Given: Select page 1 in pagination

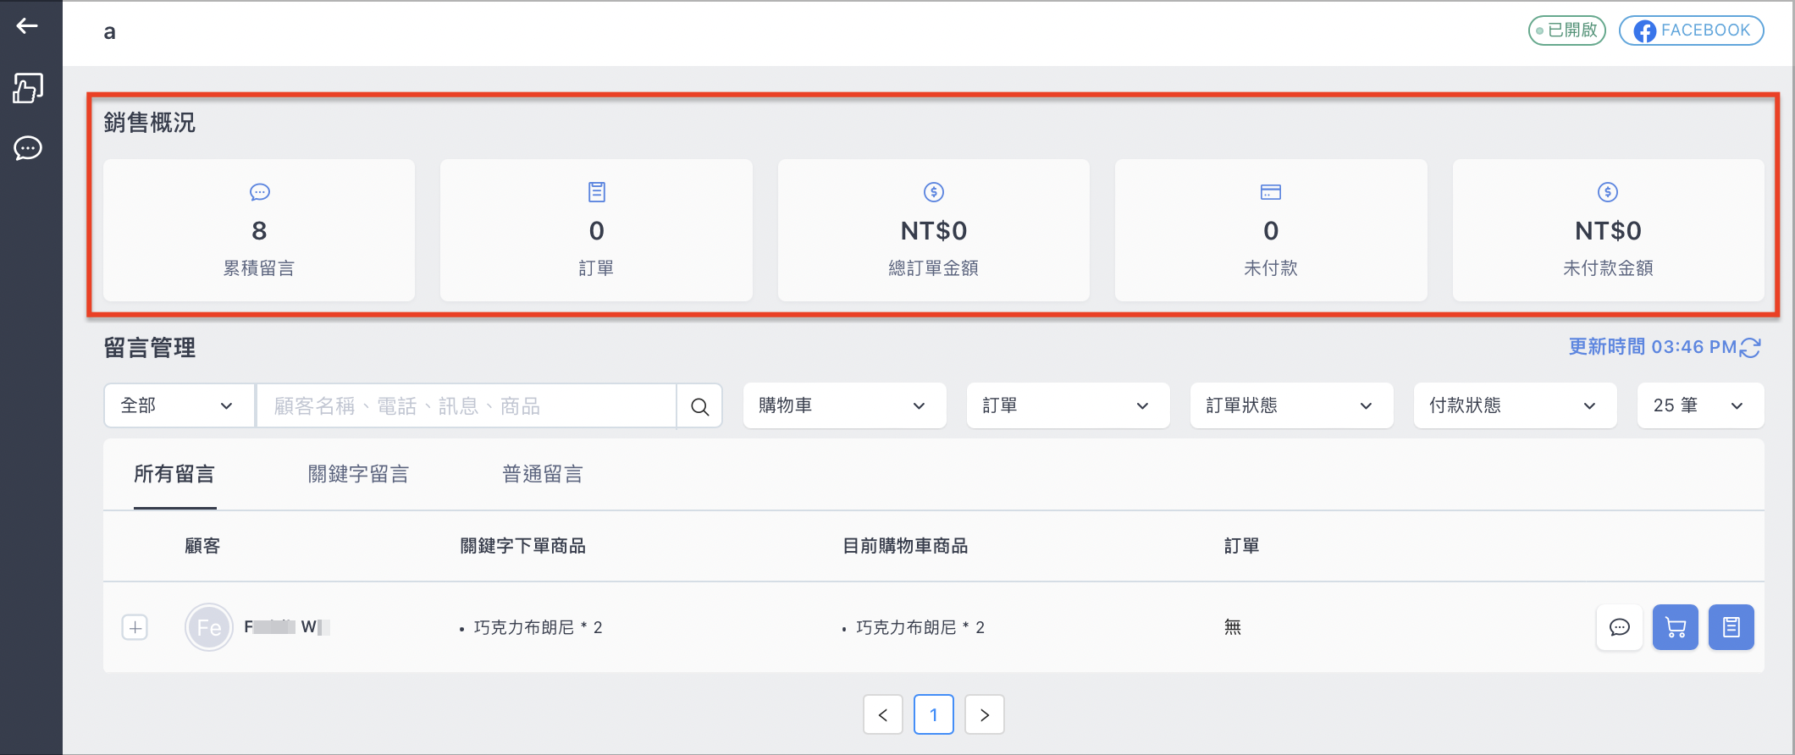Looking at the screenshot, I should (x=934, y=714).
